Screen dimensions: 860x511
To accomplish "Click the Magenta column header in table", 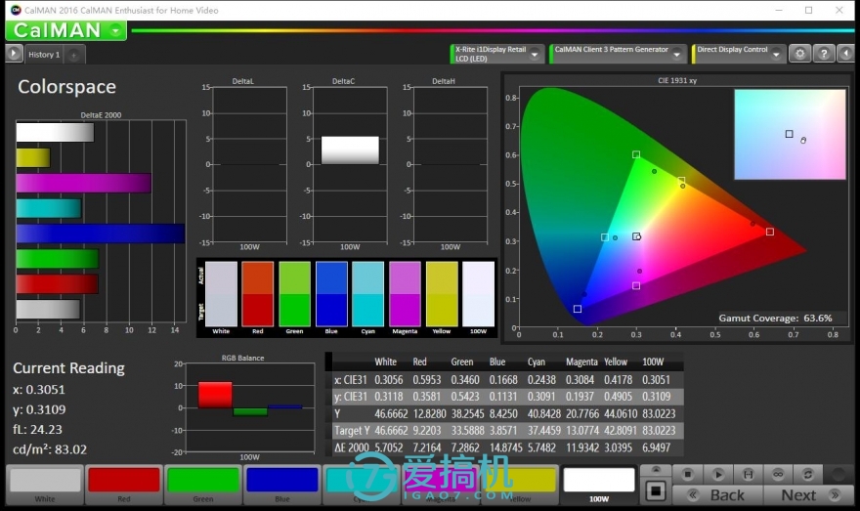I will (581, 362).
